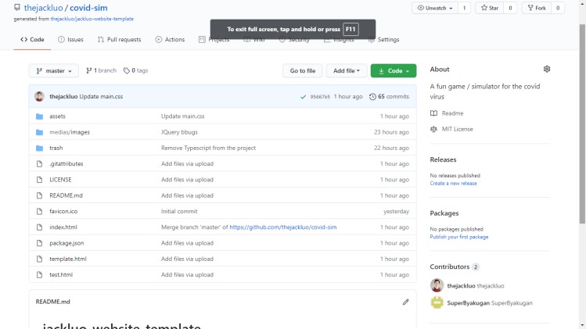Click the file icon beside favicon.ico
Viewport: 586px width, 329px height.
point(39,211)
